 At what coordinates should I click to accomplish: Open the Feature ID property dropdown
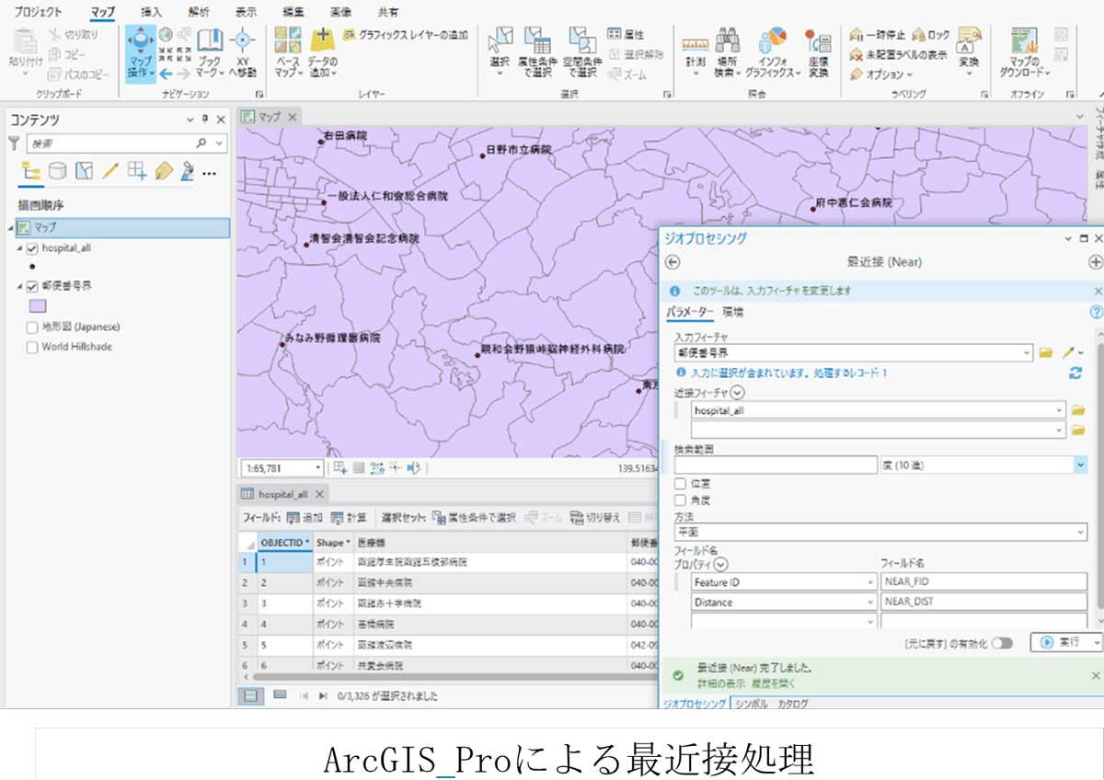coord(869,581)
